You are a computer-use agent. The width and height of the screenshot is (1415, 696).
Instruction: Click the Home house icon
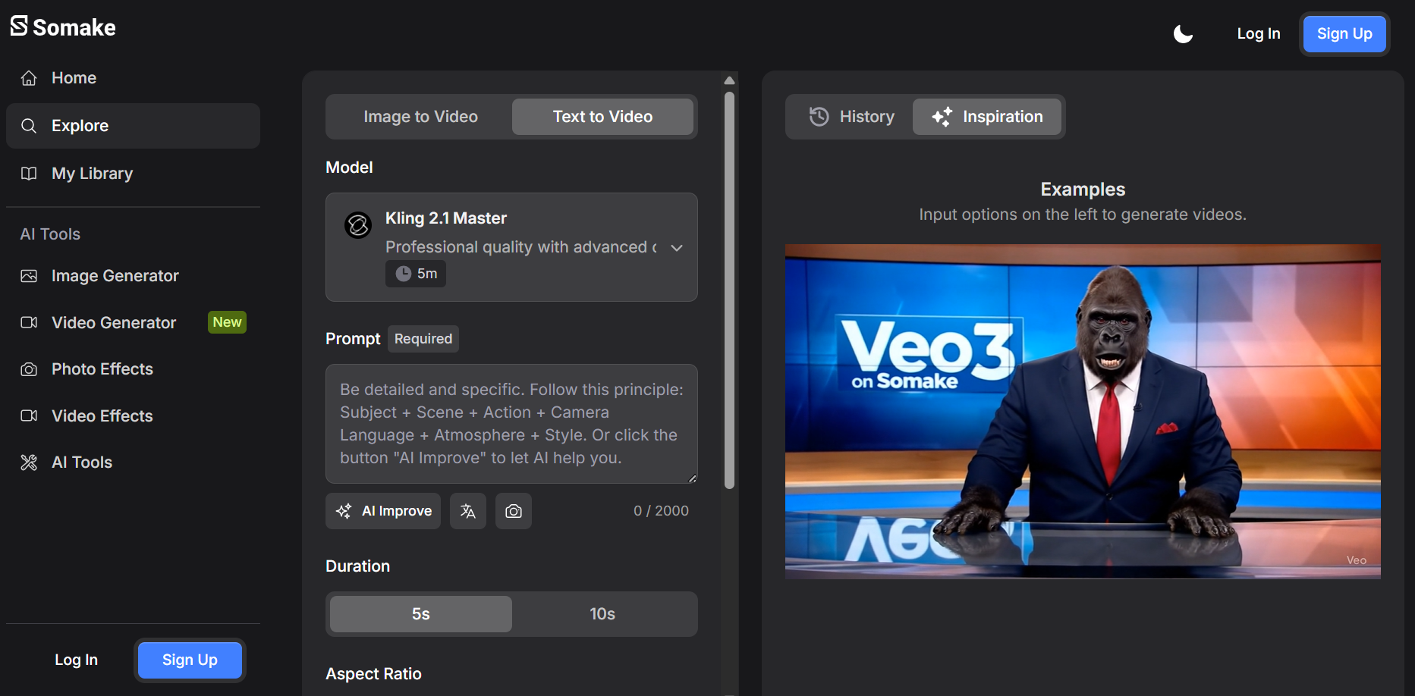[x=29, y=78]
